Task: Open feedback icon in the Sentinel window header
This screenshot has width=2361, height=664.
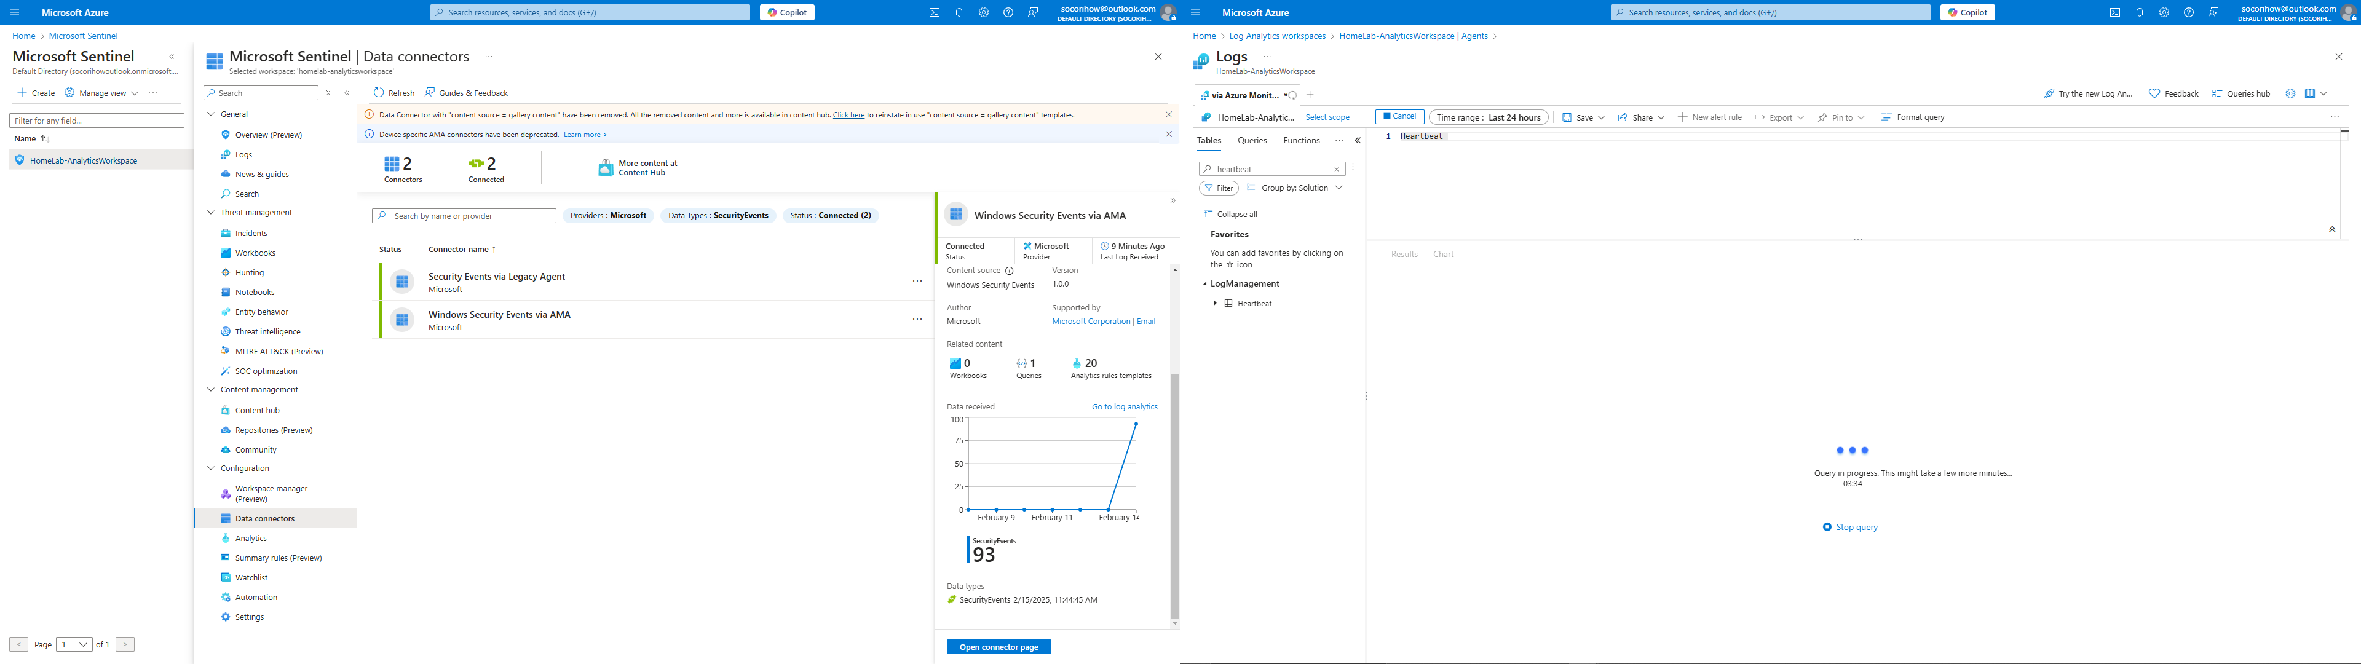Action: pos(1033,13)
